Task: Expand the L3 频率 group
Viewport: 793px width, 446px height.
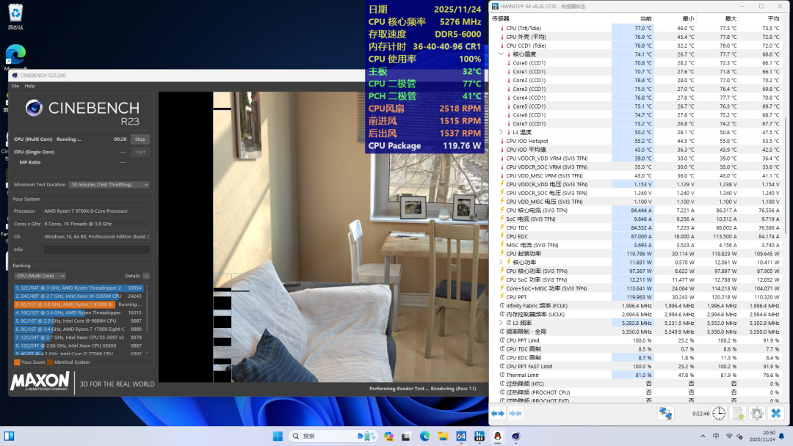Action: (x=501, y=322)
